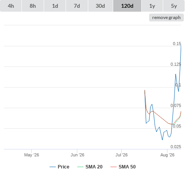Choose the 1d range tab
This screenshot has height=177, width=185.
[x=55, y=6]
